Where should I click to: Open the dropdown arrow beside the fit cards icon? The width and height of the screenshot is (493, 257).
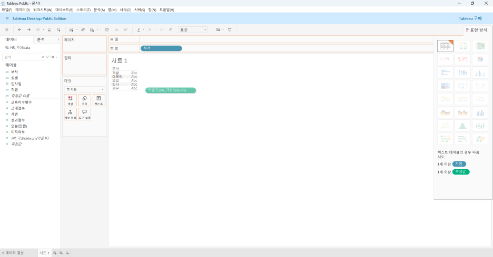tap(223, 30)
